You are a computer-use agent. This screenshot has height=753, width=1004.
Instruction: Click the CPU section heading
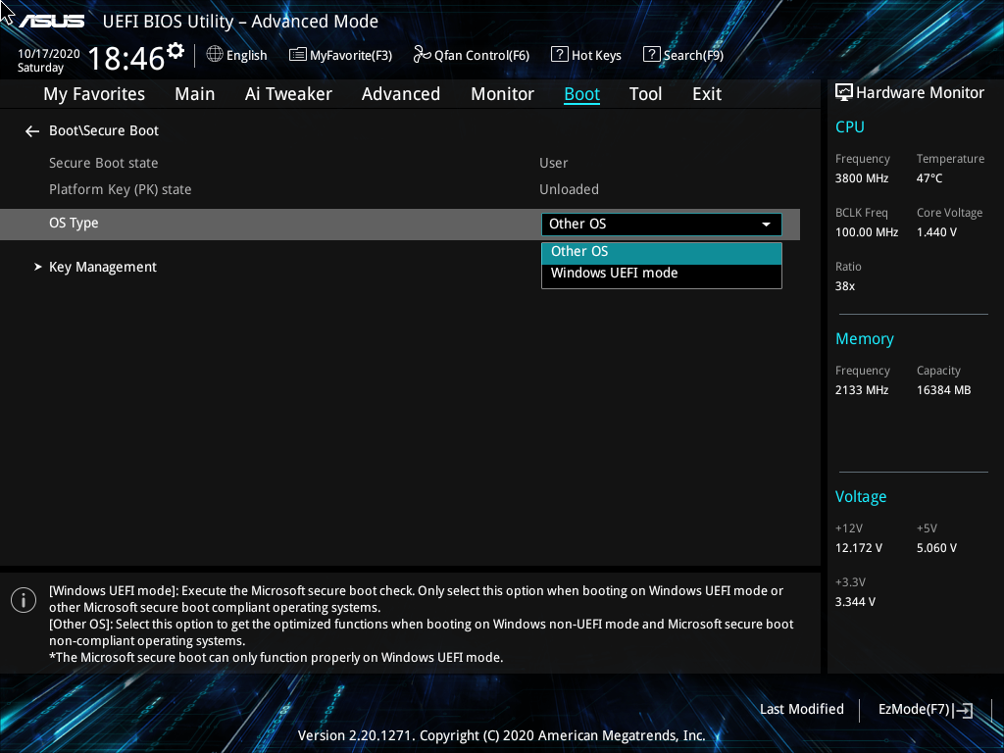click(850, 126)
